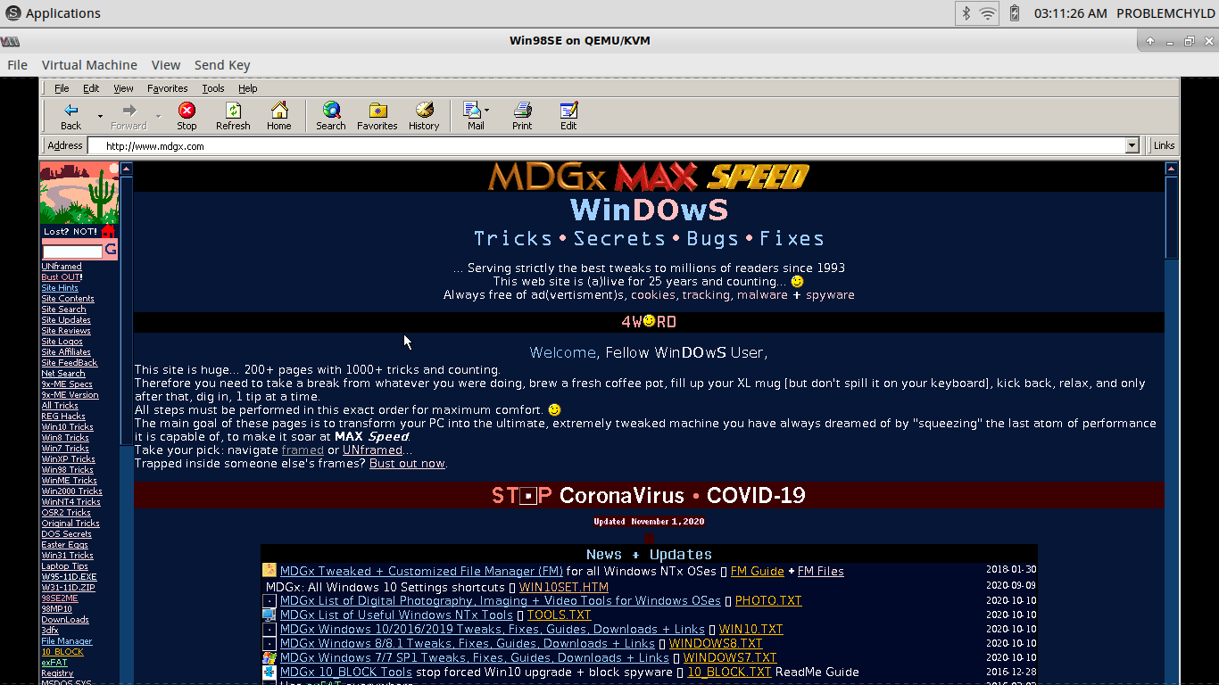Click the Links toolbar label
Viewport: 1219px width, 685px height.
tap(1165, 145)
